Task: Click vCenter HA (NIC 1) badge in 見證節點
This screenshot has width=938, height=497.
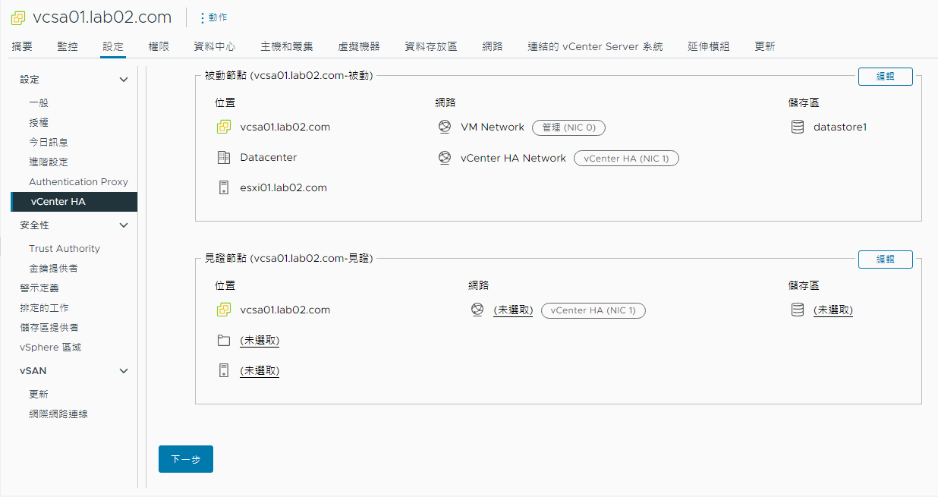Action: point(593,310)
